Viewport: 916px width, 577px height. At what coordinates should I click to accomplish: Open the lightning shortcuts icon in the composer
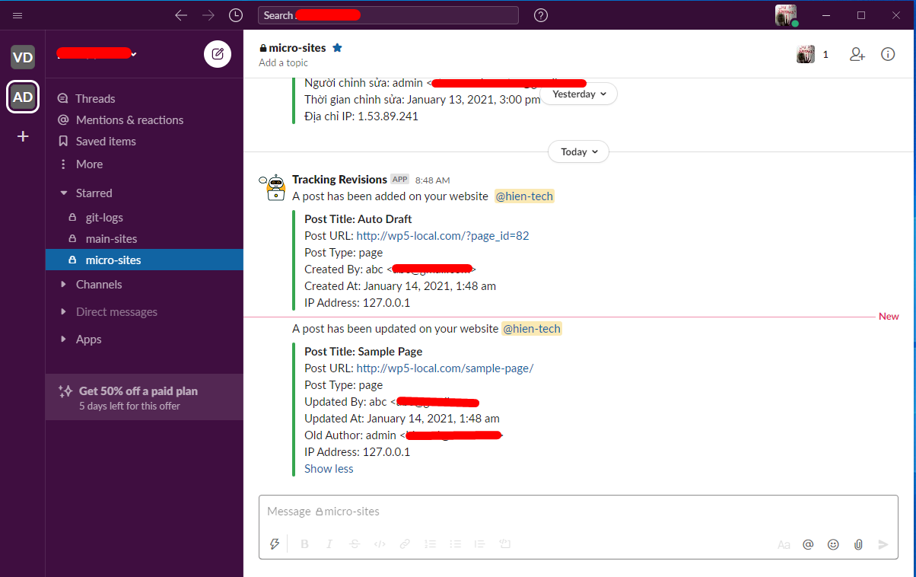tap(275, 544)
